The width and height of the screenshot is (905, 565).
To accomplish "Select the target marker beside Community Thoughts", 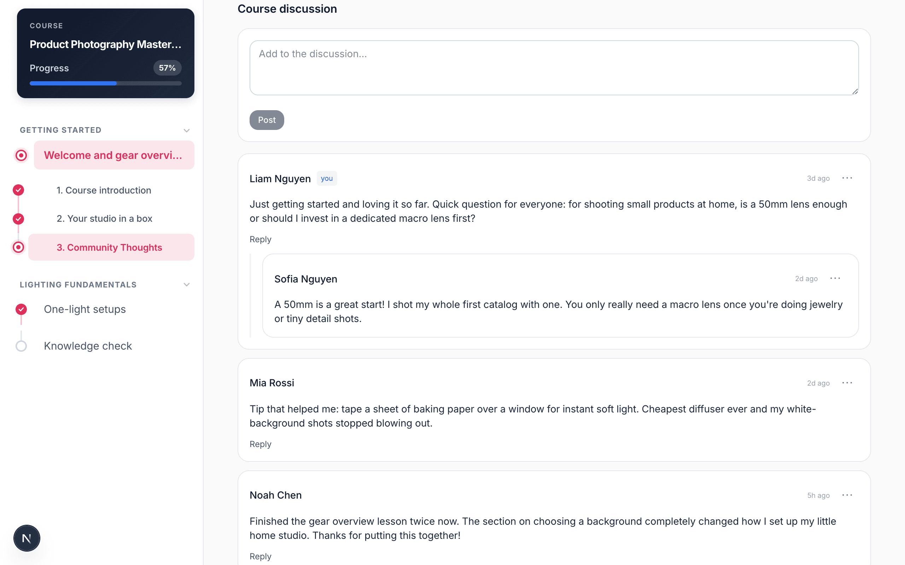I will click(18, 248).
